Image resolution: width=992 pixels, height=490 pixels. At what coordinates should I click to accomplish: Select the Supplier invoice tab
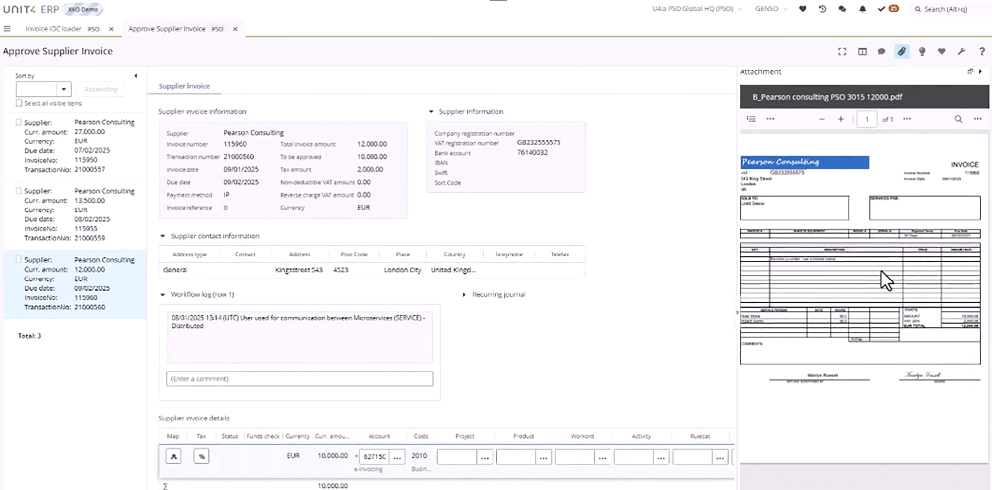pos(184,86)
